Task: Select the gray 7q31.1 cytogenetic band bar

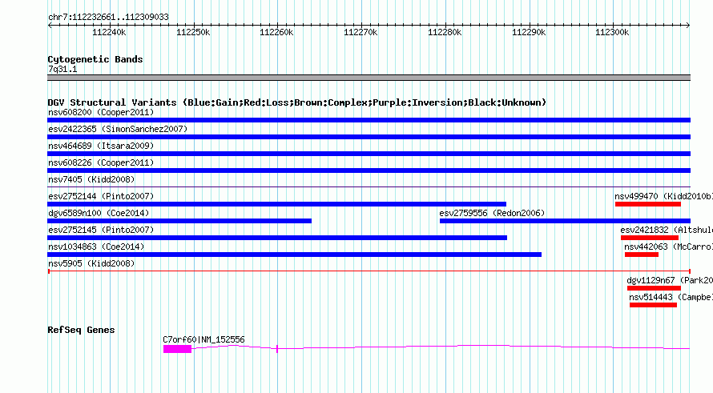Action: click(x=369, y=78)
